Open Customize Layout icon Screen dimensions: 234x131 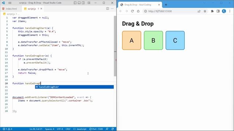tap(89, 3)
